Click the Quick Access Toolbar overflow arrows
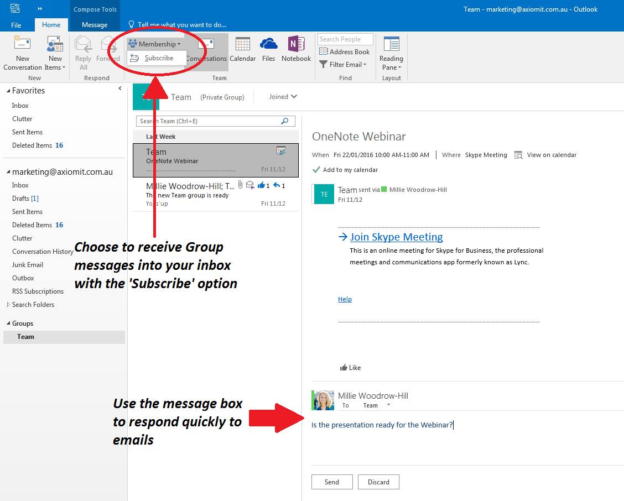This screenshot has height=501, width=624. [40, 8]
